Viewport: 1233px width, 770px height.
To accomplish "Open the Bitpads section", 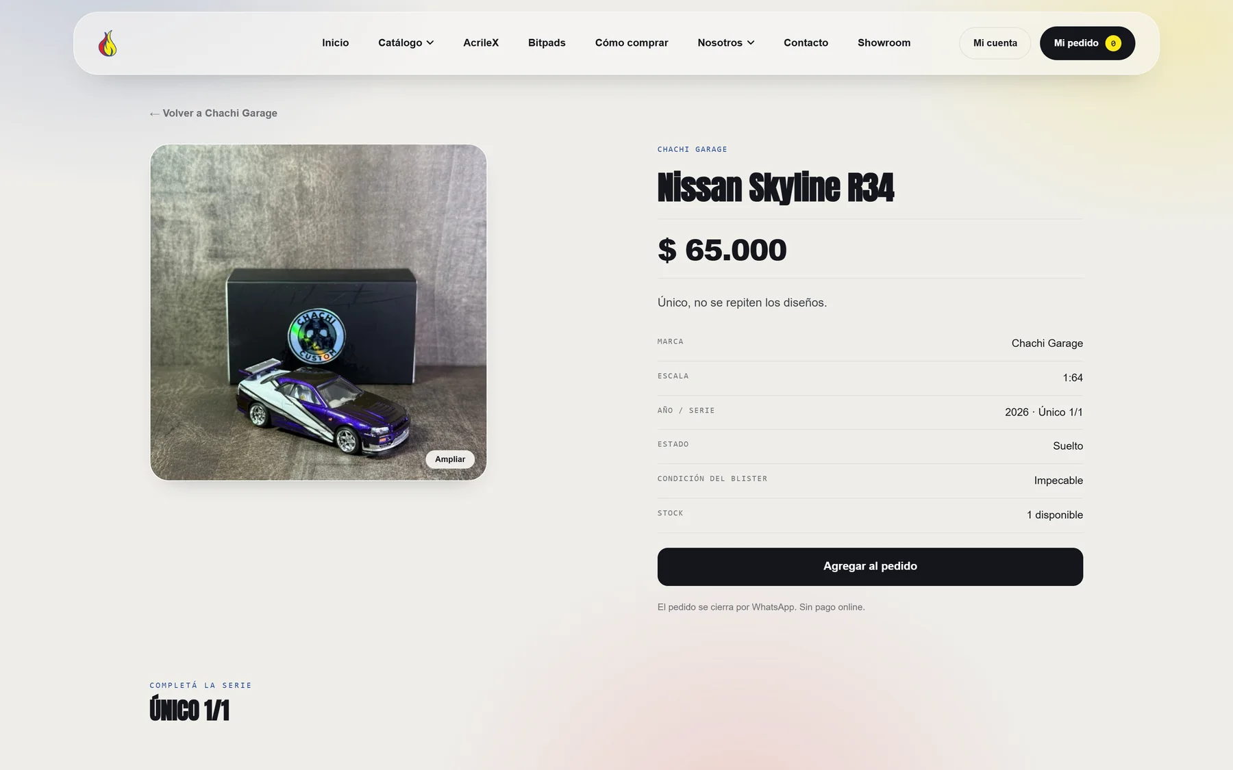I will pyautogui.click(x=547, y=42).
